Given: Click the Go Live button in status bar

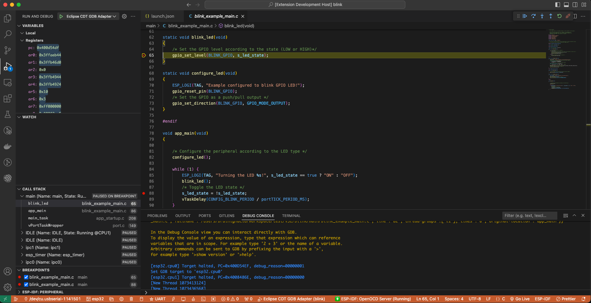Looking at the screenshot, I should point(520,299).
